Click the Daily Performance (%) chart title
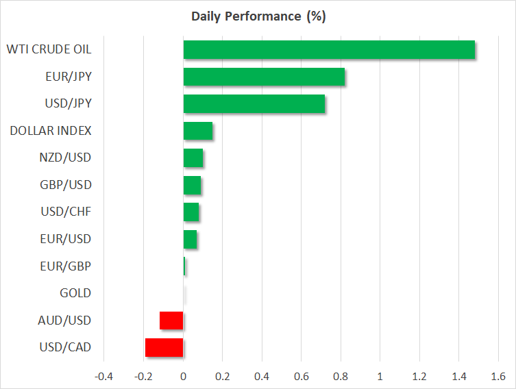This screenshot has width=516, height=389. coord(258,16)
